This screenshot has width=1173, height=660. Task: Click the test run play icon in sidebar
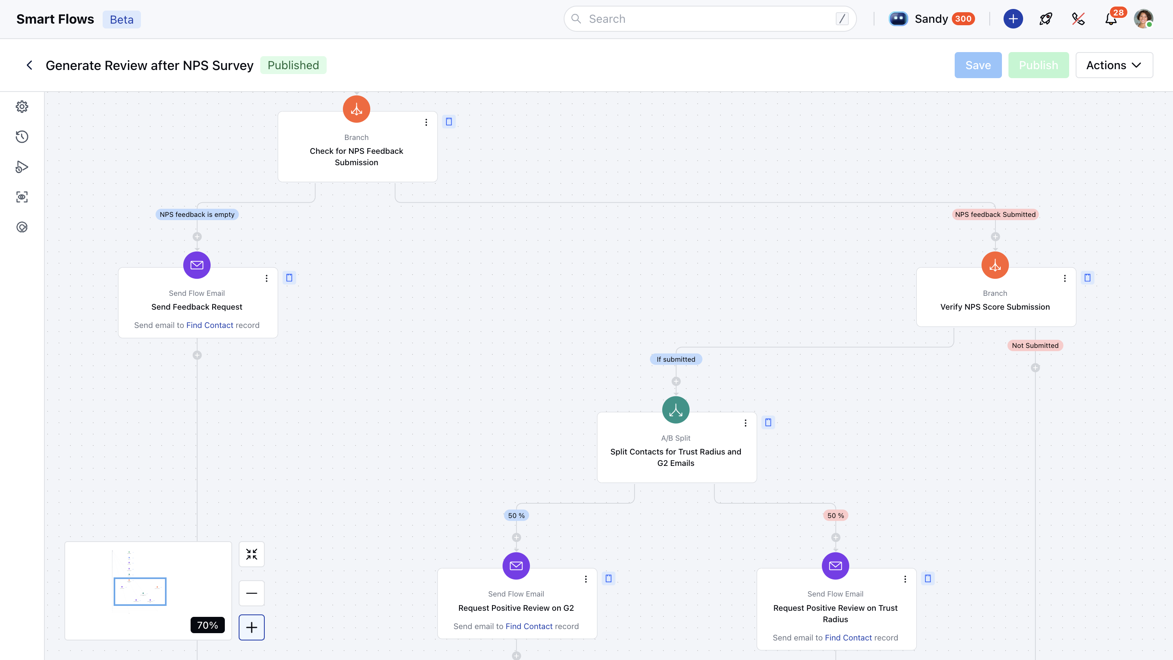click(22, 167)
